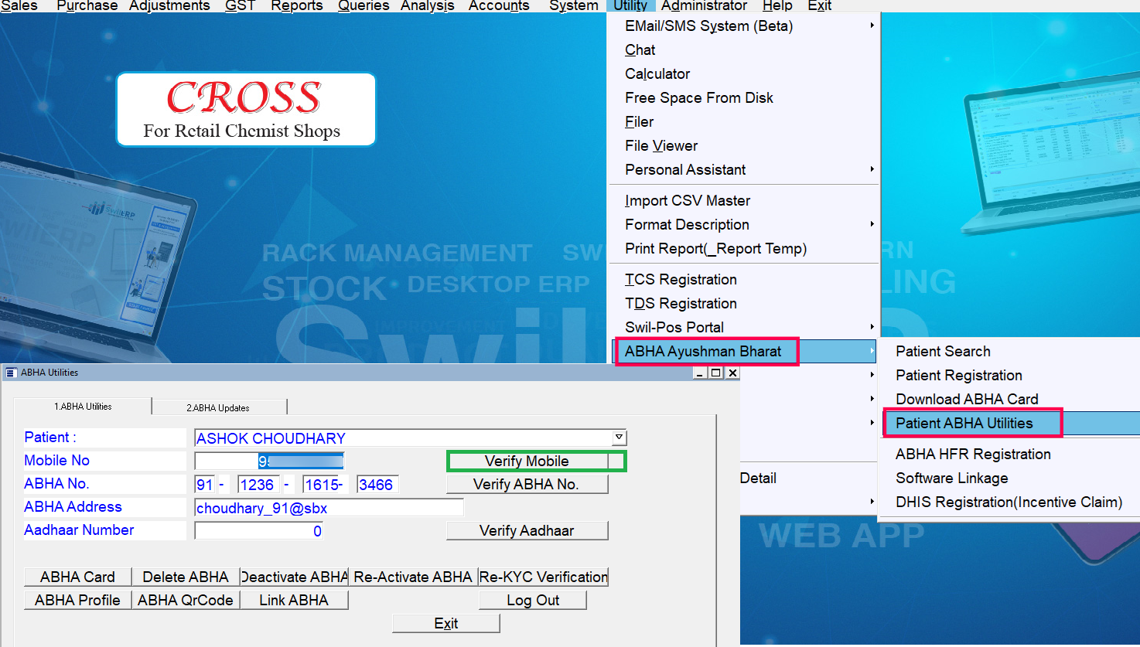Click the Link ABHA button
Screen dimensions: 1140x647
(x=294, y=600)
